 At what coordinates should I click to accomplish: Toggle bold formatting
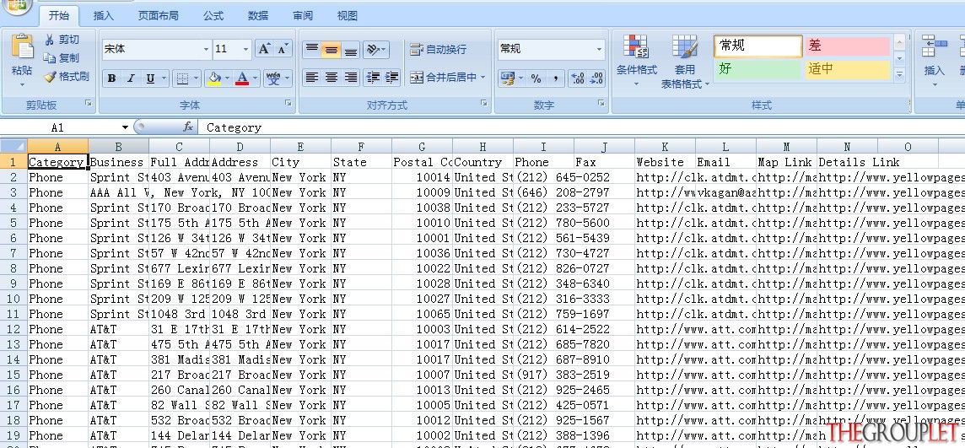pos(111,78)
